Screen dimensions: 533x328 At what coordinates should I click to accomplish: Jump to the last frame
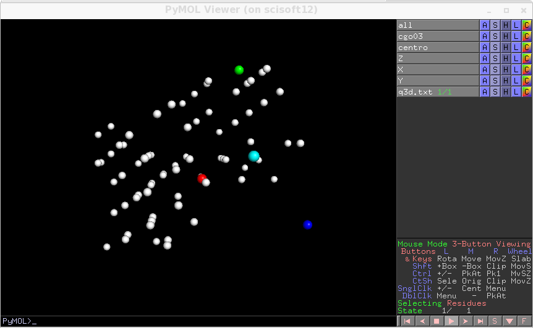point(480,321)
